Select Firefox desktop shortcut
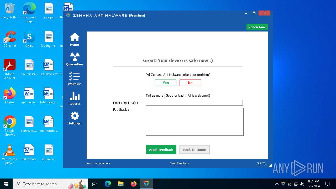The image size is (336, 189). click(10, 96)
